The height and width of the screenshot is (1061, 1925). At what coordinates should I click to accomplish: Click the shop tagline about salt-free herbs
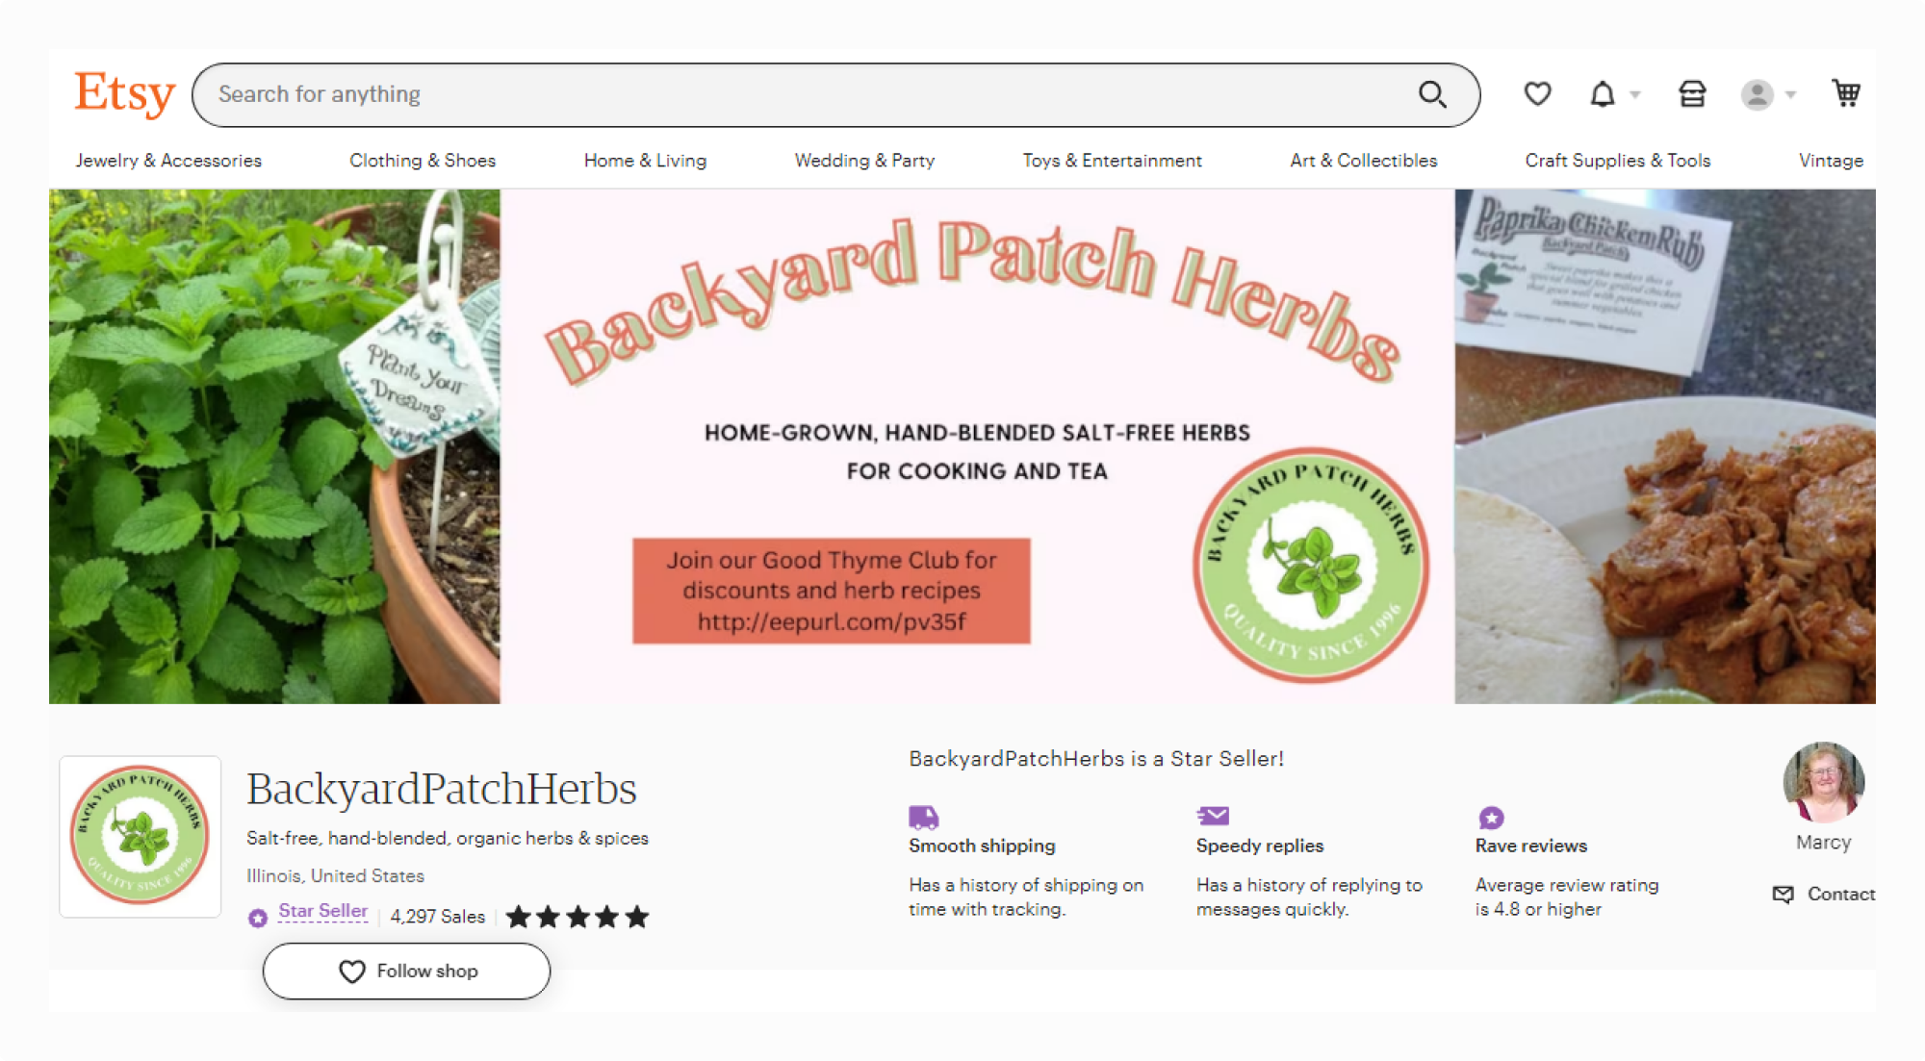pyautogui.click(x=448, y=839)
